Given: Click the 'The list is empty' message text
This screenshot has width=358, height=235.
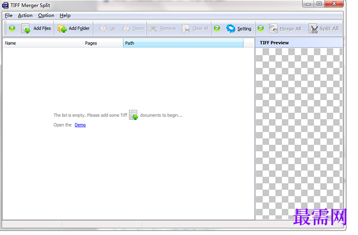Looking at the screenshot, I should point(90,115).
